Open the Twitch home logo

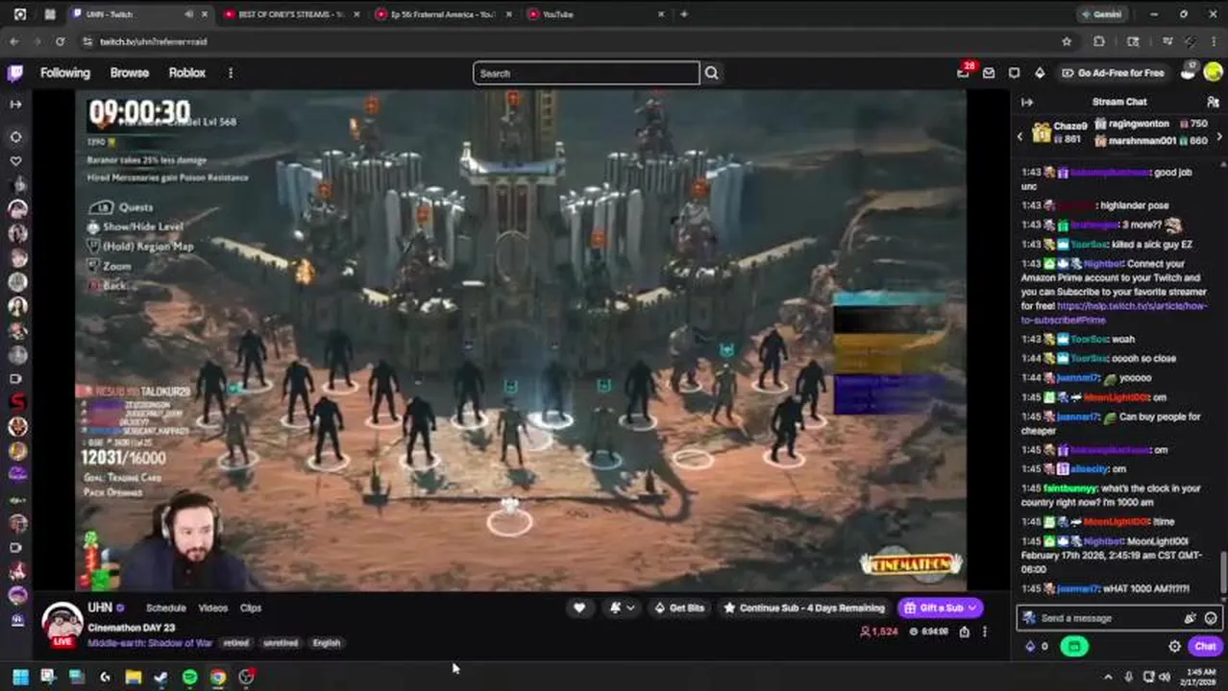click(x=15, y=73)
